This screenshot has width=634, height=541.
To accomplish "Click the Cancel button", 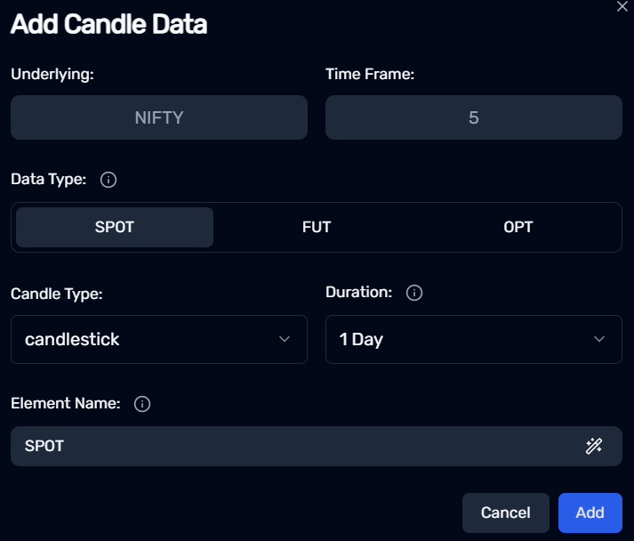I will pos(505,513).
